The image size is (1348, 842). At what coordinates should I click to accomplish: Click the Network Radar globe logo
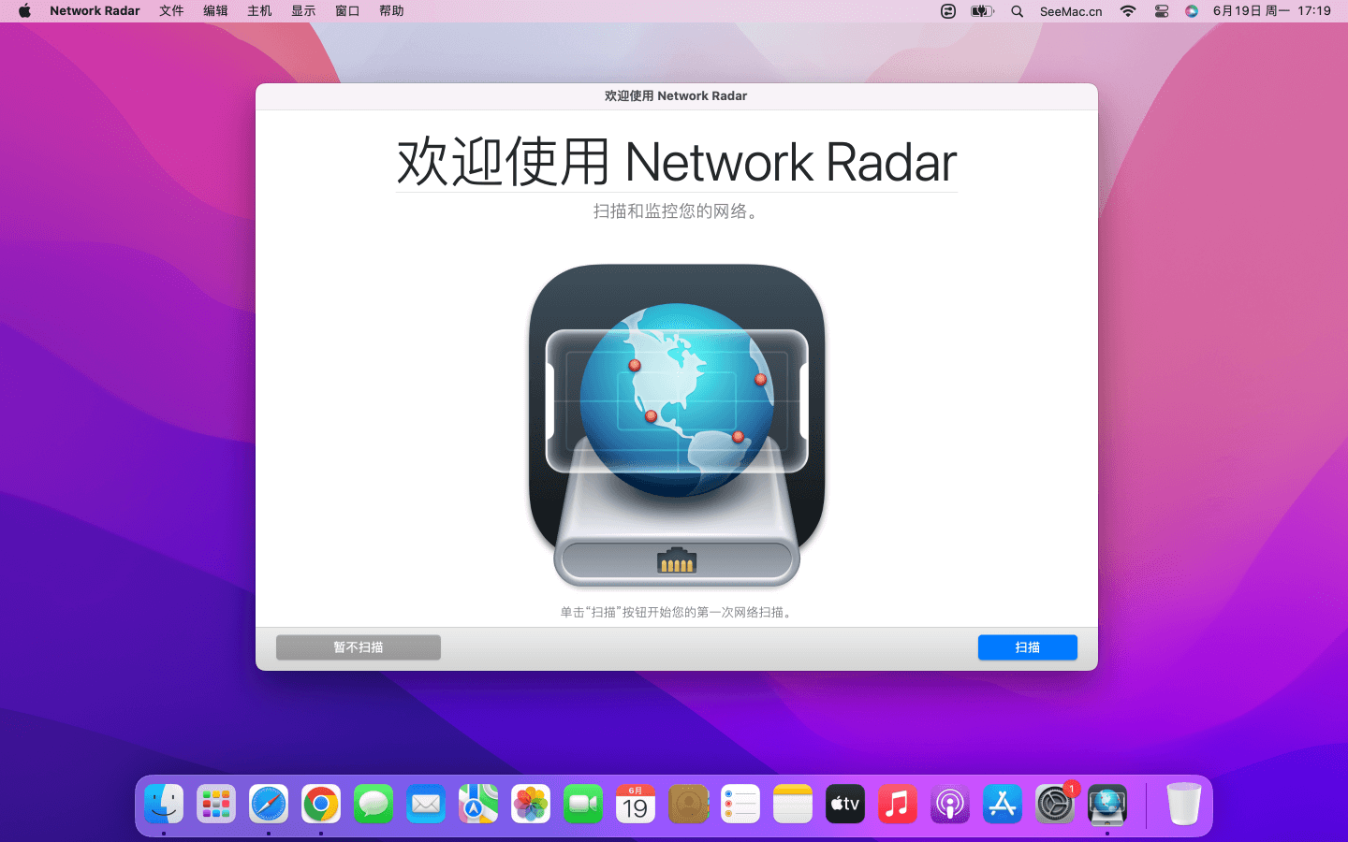(x=676, y=426)
